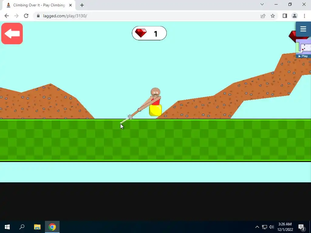Click the red back arrow button
This screenshot has width=311, height=233.
(x=12, y=33)
